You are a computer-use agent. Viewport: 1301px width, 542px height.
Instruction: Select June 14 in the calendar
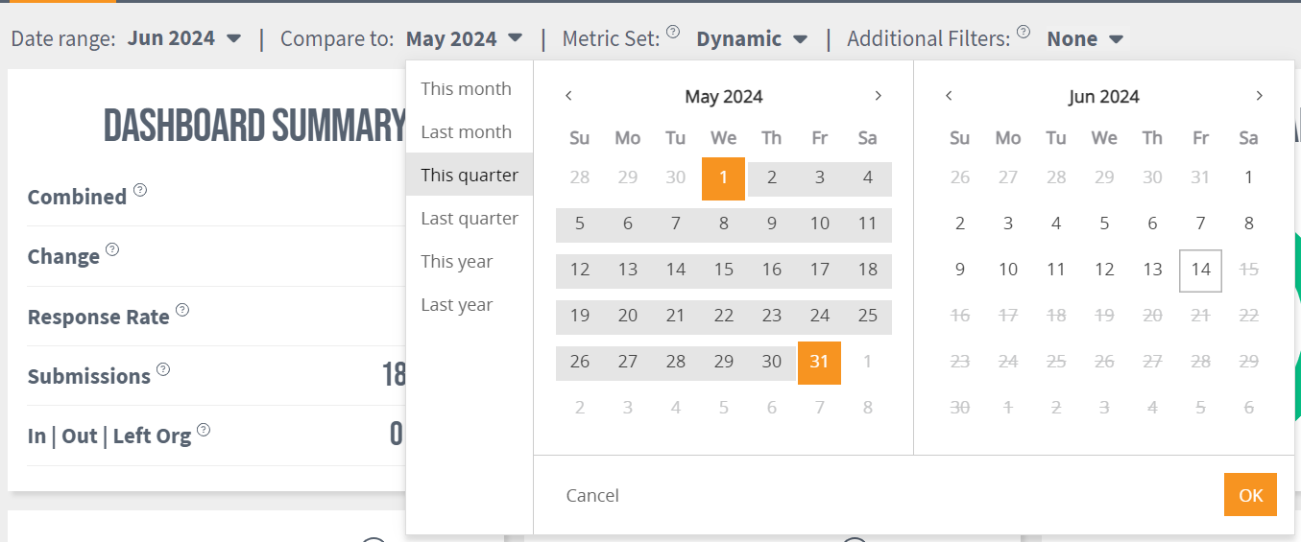click(x=1200, y=270)
